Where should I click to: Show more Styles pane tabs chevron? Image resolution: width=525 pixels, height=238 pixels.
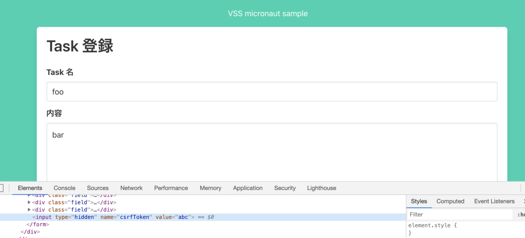[x=523, y=201]
